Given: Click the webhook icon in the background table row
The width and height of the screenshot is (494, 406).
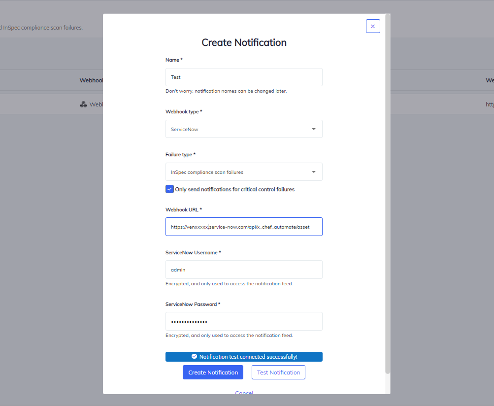Looking at the screenshot, I should pos(83,104).
